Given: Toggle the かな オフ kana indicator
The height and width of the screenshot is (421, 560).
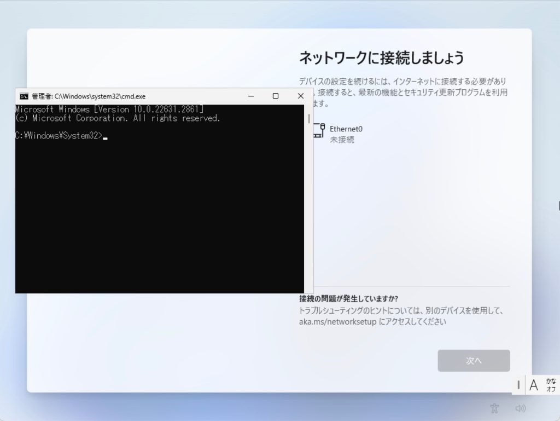Looking at the screenshot, I should pyautogui.click(x=546, y=385).
